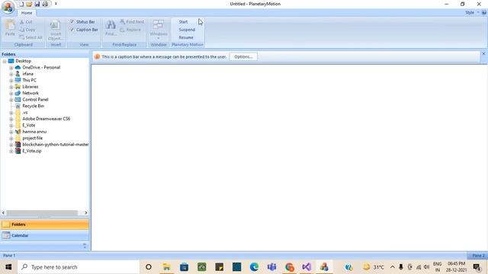Image resolution: width=488 pixels, height=274 pixels.
Task: Click the tree scroll left arrow
Action: (3, 213)
